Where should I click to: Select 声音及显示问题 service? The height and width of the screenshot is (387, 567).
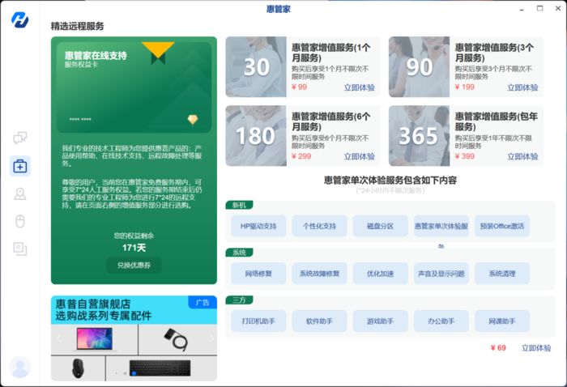441,274
